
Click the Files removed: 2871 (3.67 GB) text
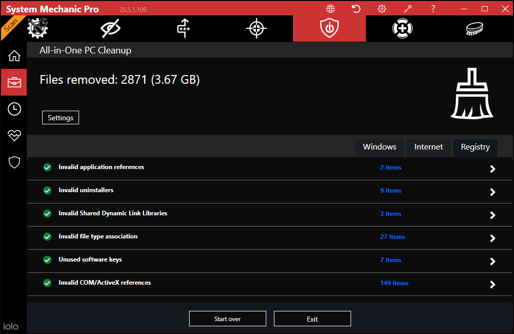(x=120, y=80)
